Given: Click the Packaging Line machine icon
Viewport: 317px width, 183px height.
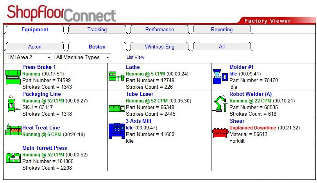Looking at the screenshot, I should (14, 104).
